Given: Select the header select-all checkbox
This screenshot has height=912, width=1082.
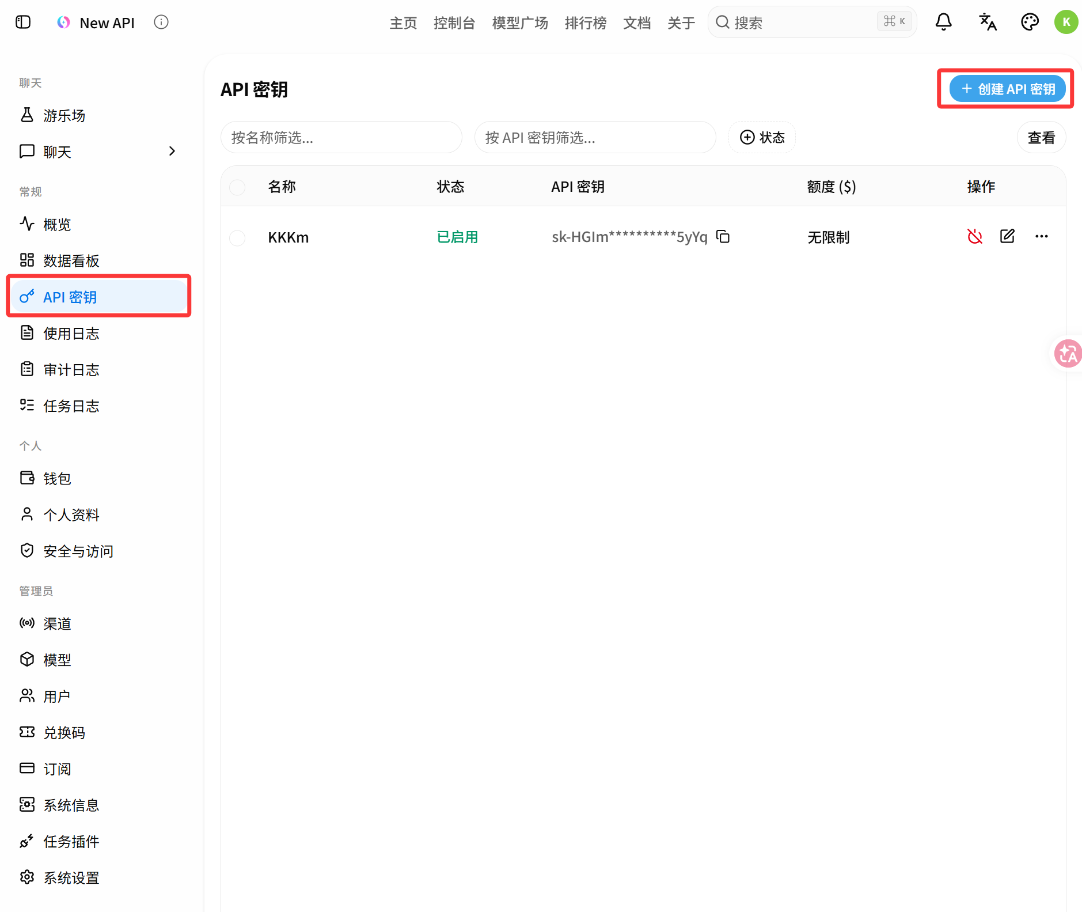Looking at the screenshot, I should [x=237, y=187].
